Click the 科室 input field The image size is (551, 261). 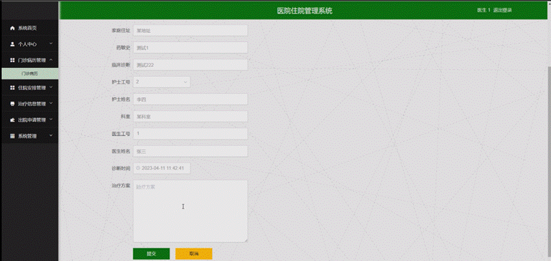click(191, 117)
